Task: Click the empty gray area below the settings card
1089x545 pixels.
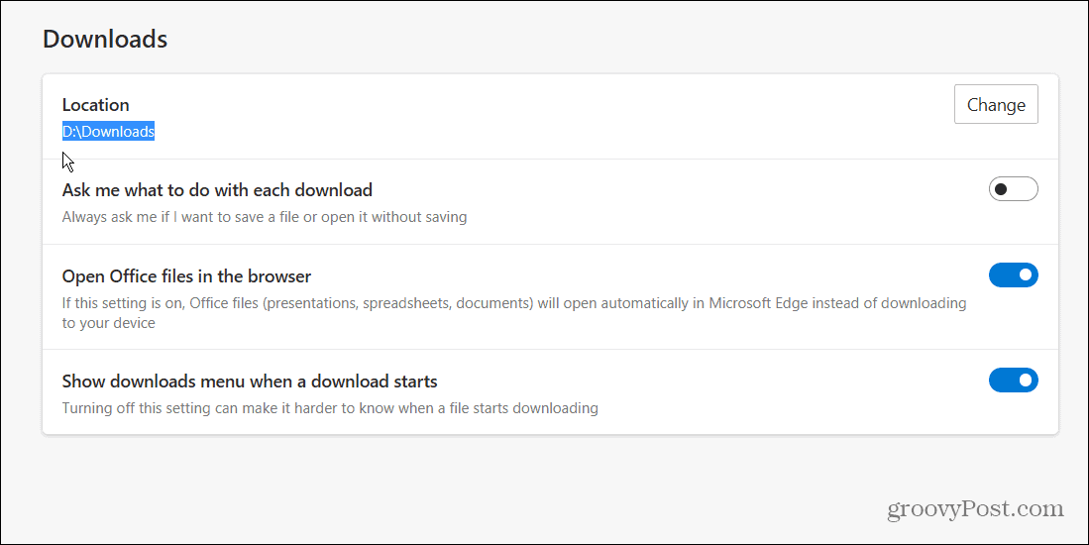Action: click(x=495, y=486)
